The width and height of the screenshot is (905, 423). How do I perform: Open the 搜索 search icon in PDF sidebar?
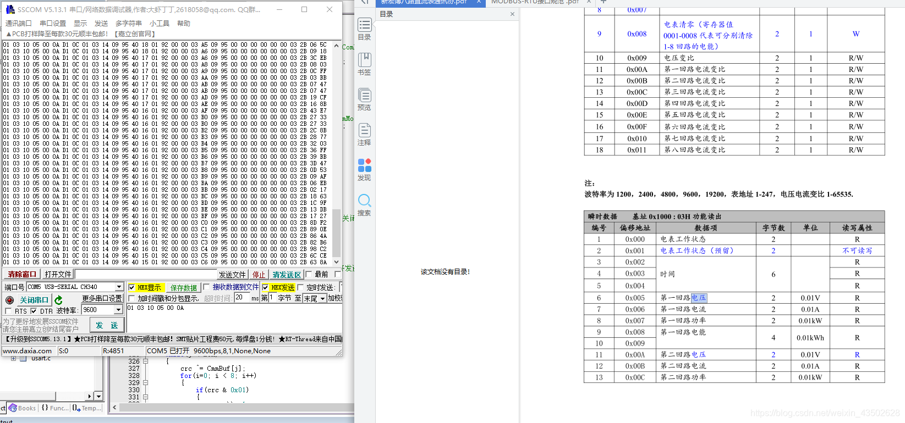(364, 201)
